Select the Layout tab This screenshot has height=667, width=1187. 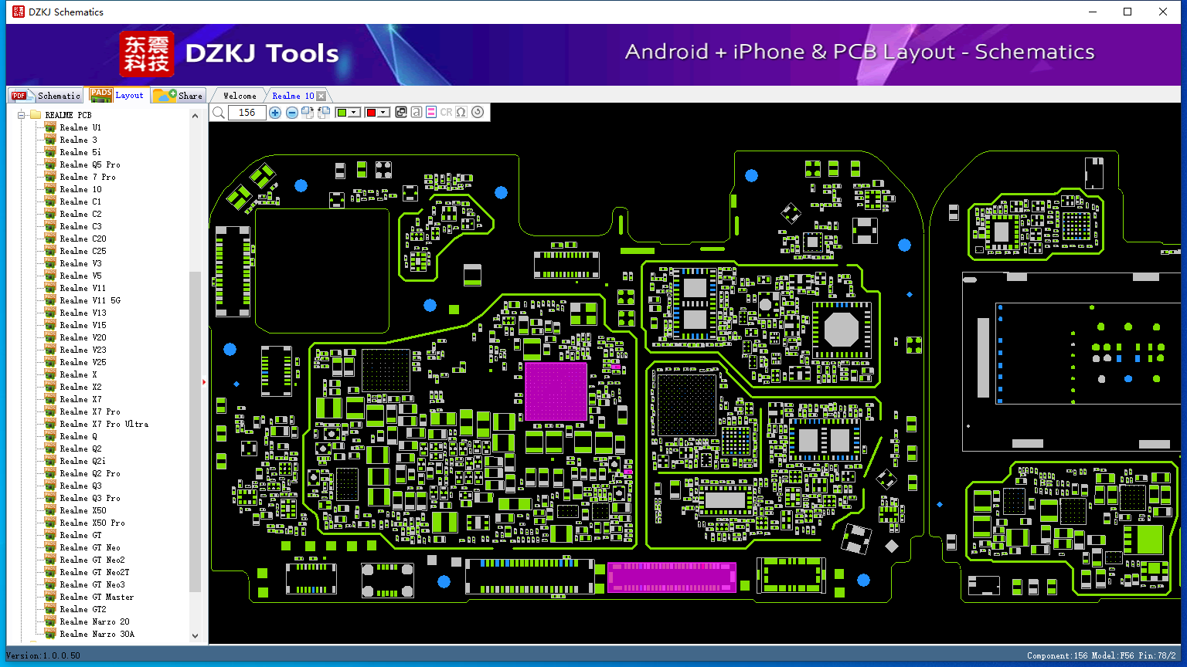click(117, 95)
